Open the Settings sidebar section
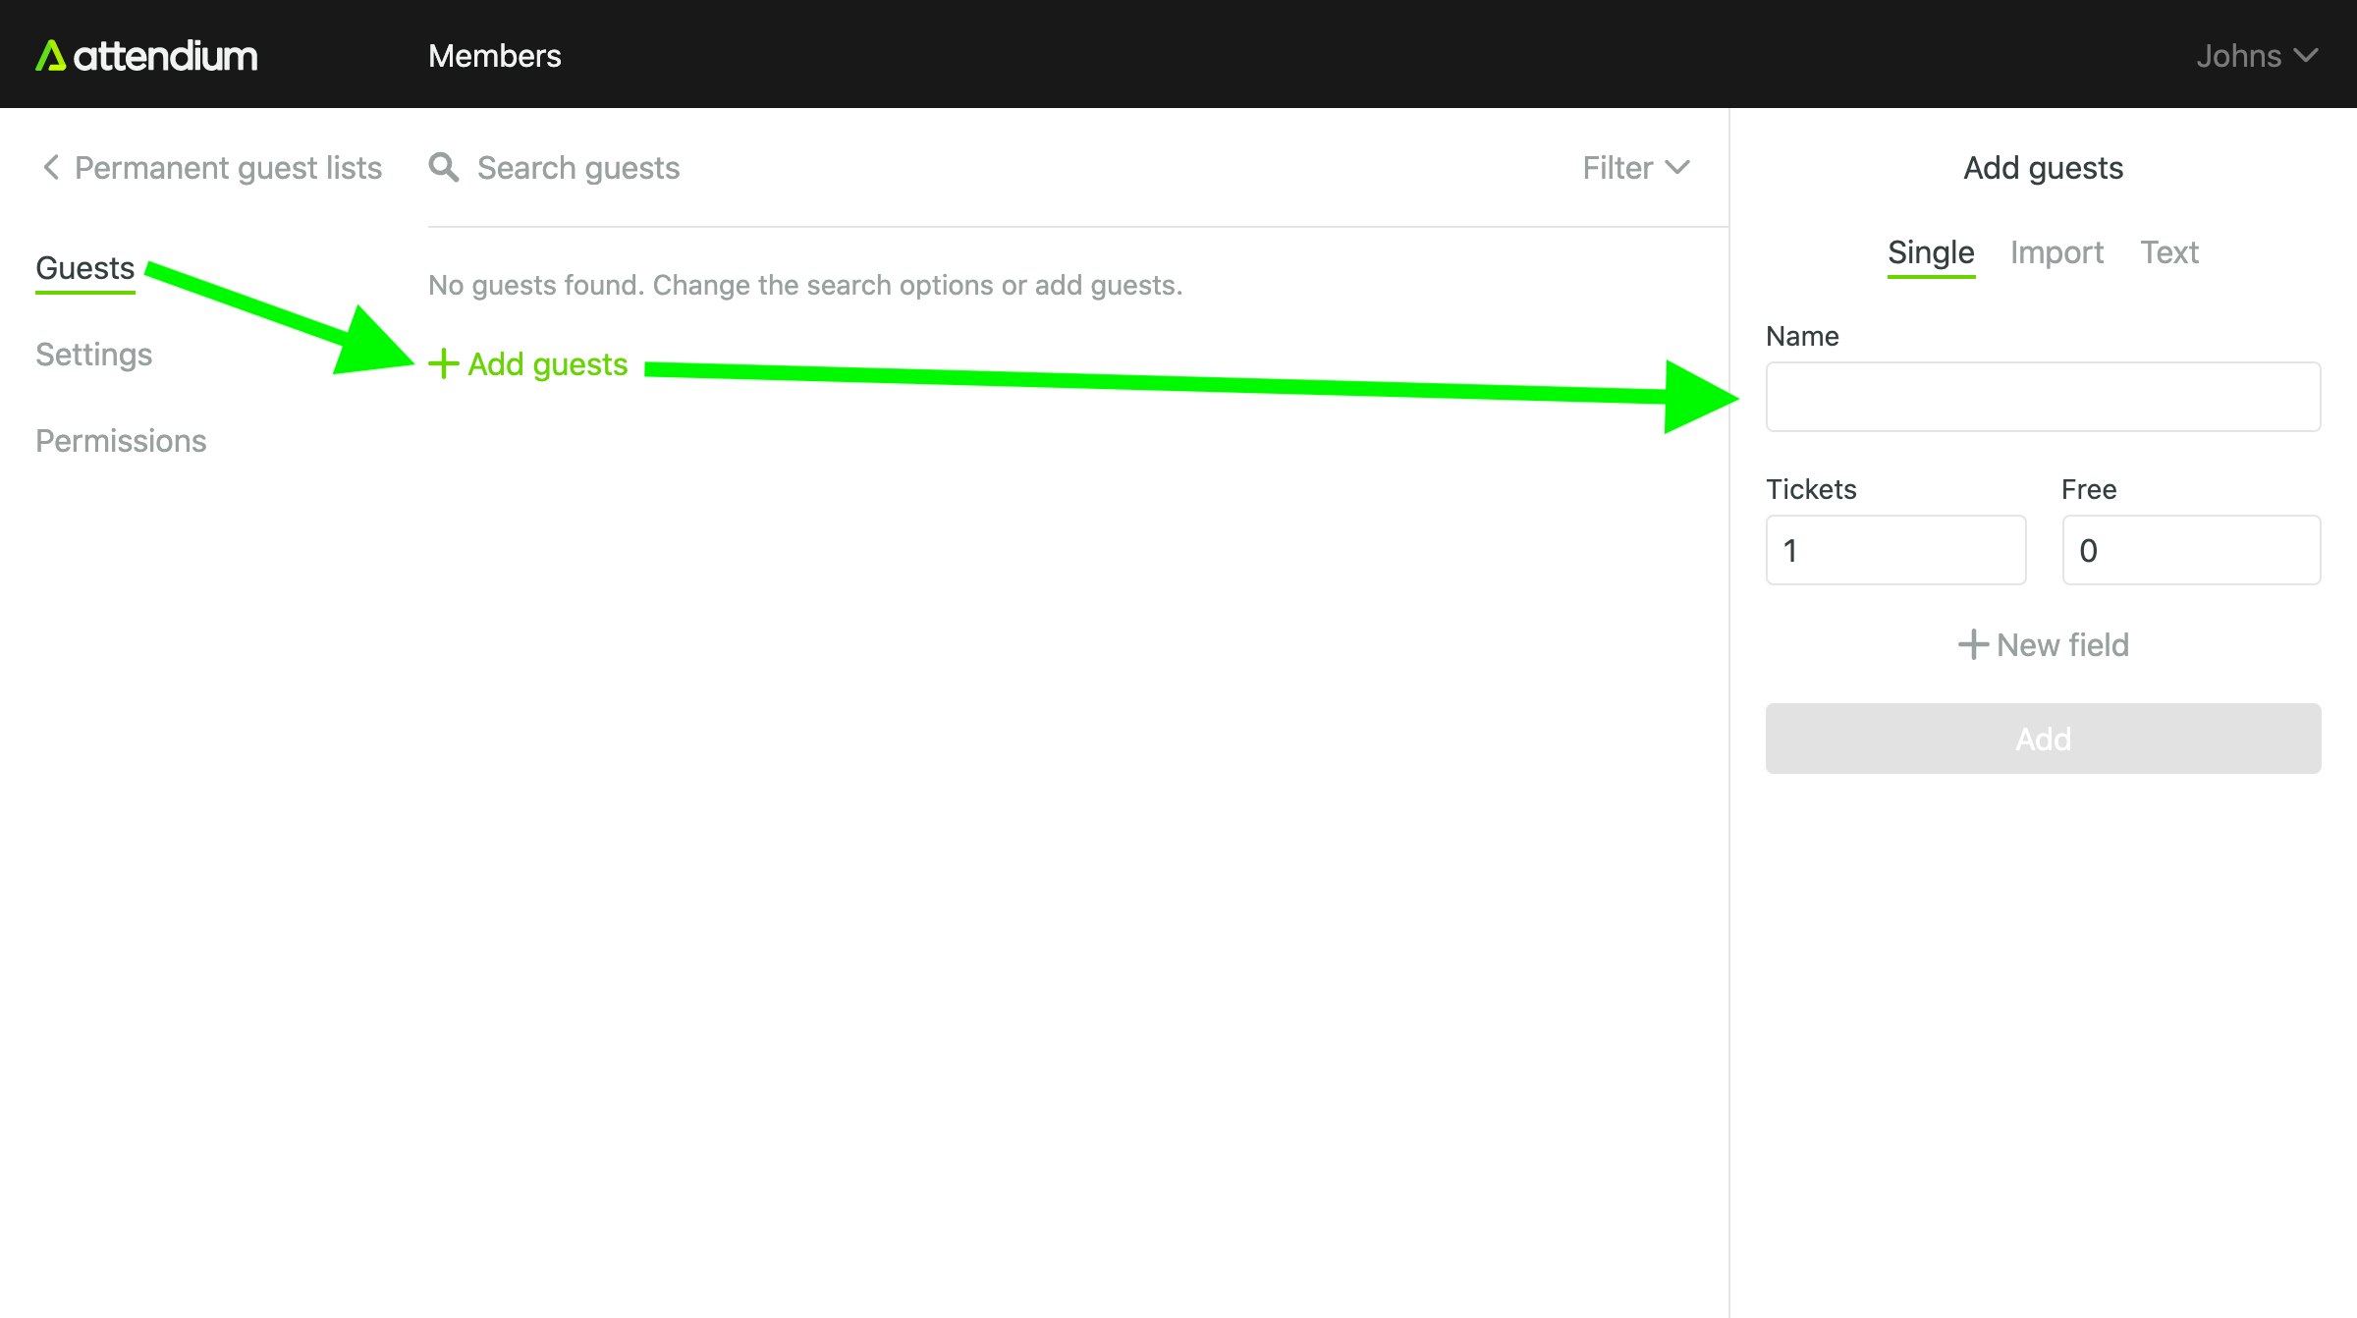The height and width of the screenshot is (1318, 2357). point(94,355)
